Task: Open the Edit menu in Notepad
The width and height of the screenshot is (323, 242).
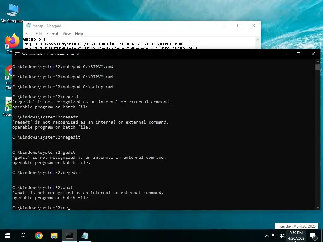Action: [39, 33]
